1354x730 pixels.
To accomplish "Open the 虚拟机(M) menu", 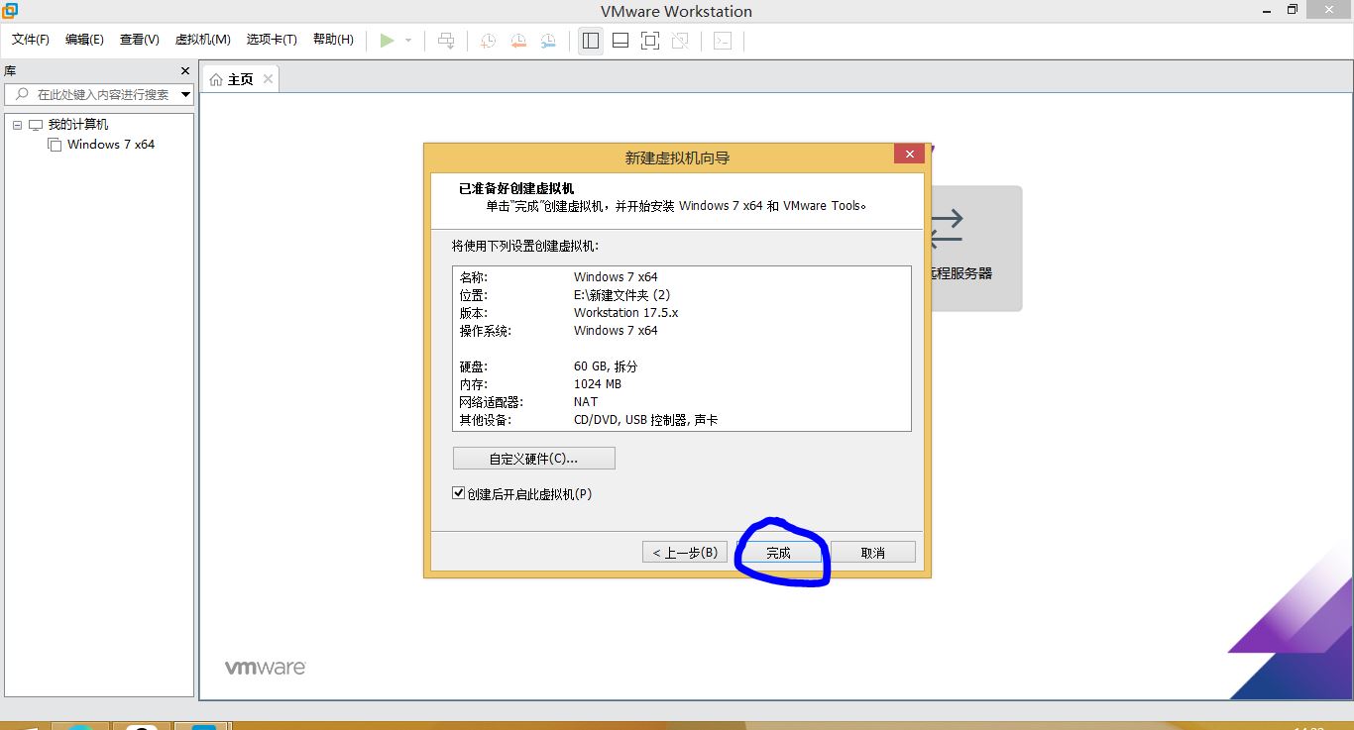I will point(202,40).
